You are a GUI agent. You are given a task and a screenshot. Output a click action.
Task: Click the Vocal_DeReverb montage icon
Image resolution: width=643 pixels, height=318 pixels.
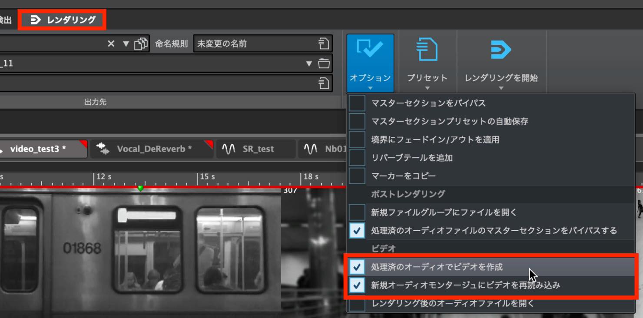[x=103, y=149]
